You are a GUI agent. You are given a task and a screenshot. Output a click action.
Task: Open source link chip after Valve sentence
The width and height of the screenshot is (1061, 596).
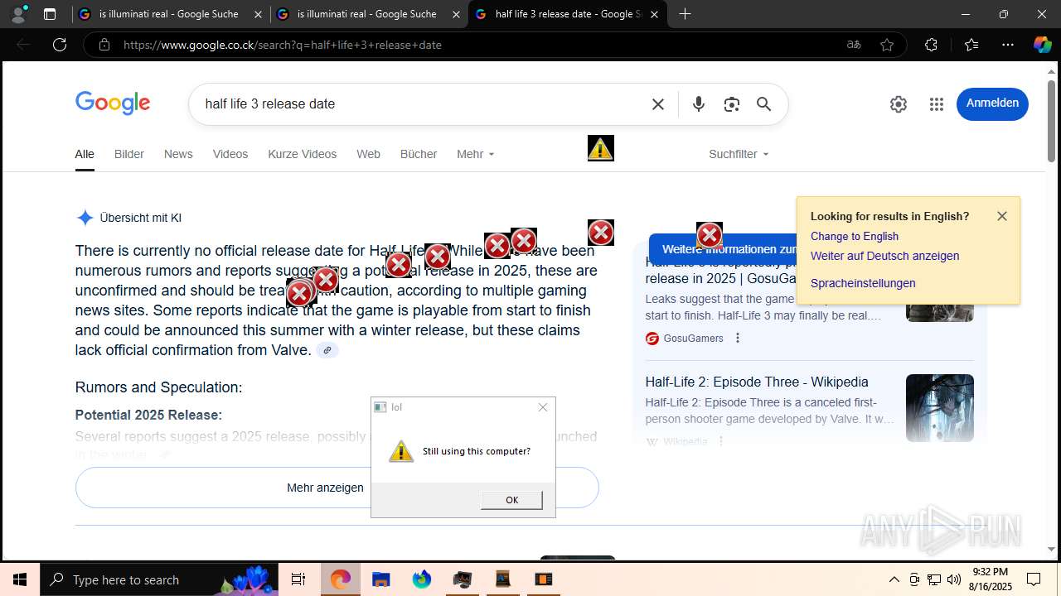coord(327,350)
